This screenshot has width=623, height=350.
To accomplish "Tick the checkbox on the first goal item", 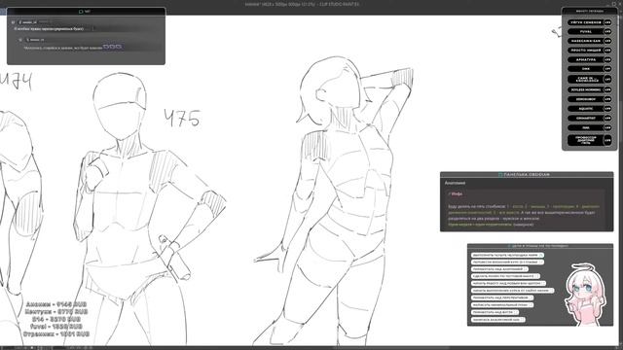I will click(541, 255).
